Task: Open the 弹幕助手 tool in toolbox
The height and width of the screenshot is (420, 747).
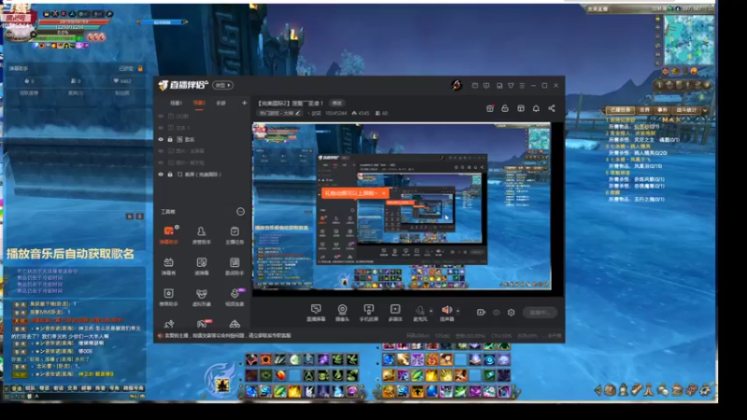Action: [x=169, y=235]
